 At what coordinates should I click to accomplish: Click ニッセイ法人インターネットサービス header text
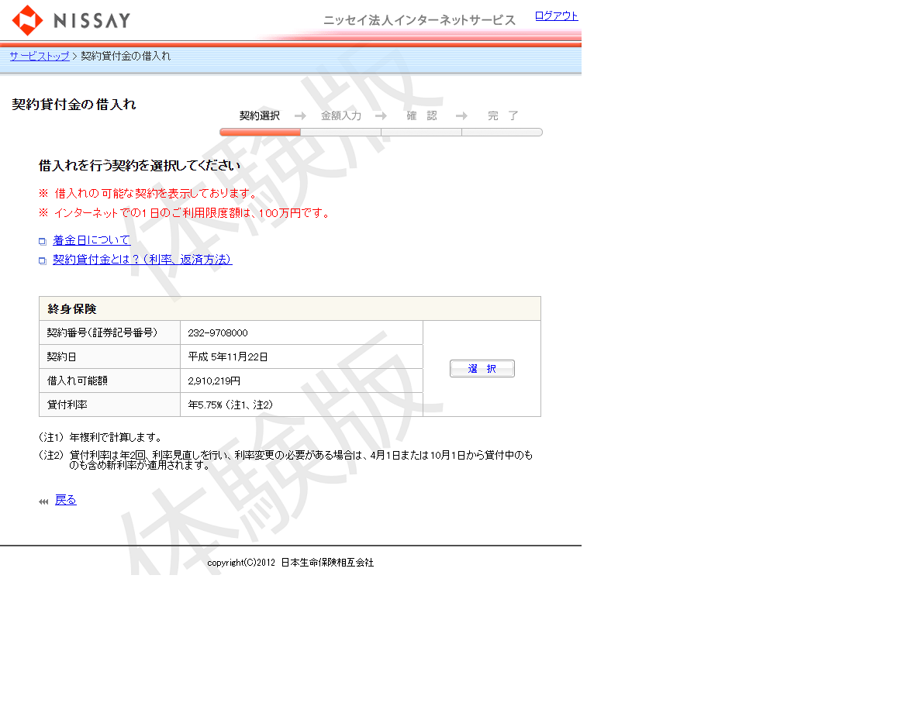point(420,20)
